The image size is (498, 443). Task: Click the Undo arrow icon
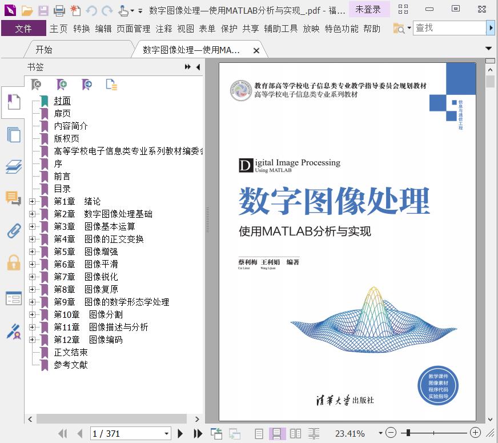click(91, 11)
